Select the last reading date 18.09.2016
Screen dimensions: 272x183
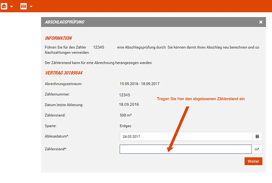(x=129, y=105)
